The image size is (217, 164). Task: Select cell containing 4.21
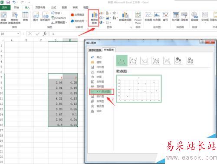(56, 98)
